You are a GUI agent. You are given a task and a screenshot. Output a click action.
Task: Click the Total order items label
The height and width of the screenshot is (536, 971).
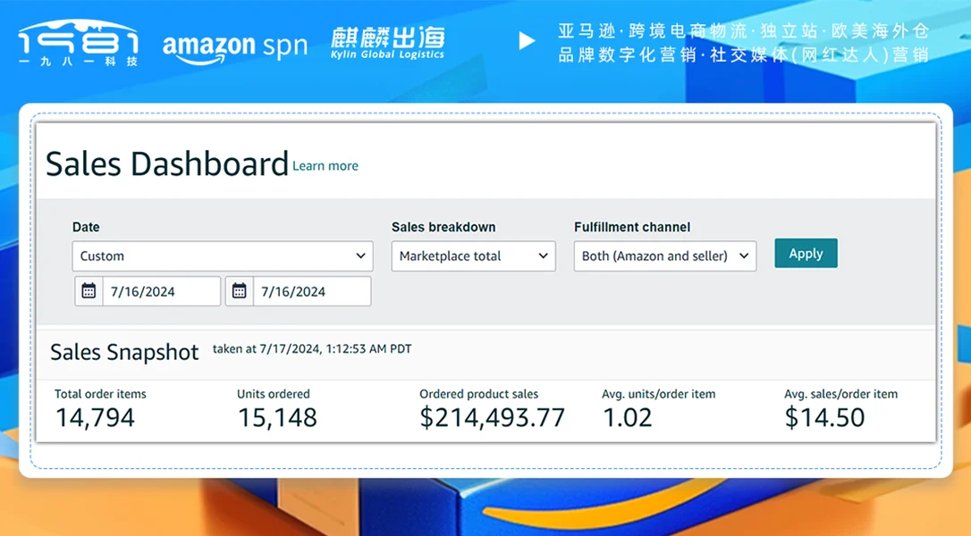[100, 394]
